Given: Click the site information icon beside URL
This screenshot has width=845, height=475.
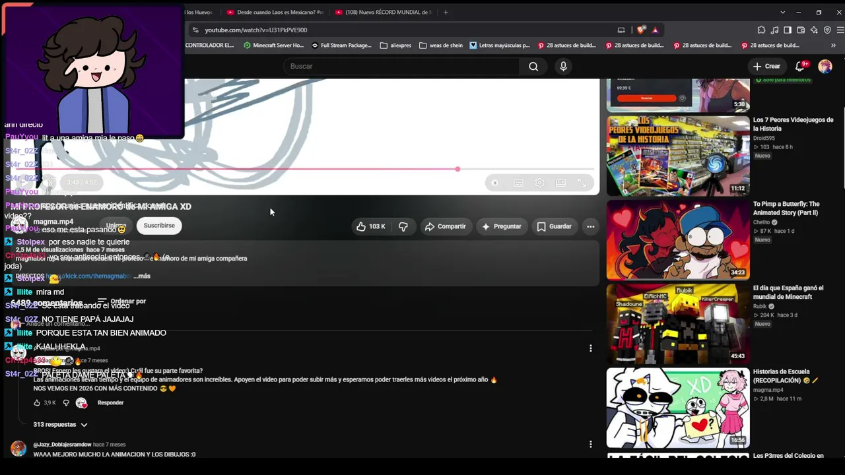Looking at the screenshot, I should [195, 30].
